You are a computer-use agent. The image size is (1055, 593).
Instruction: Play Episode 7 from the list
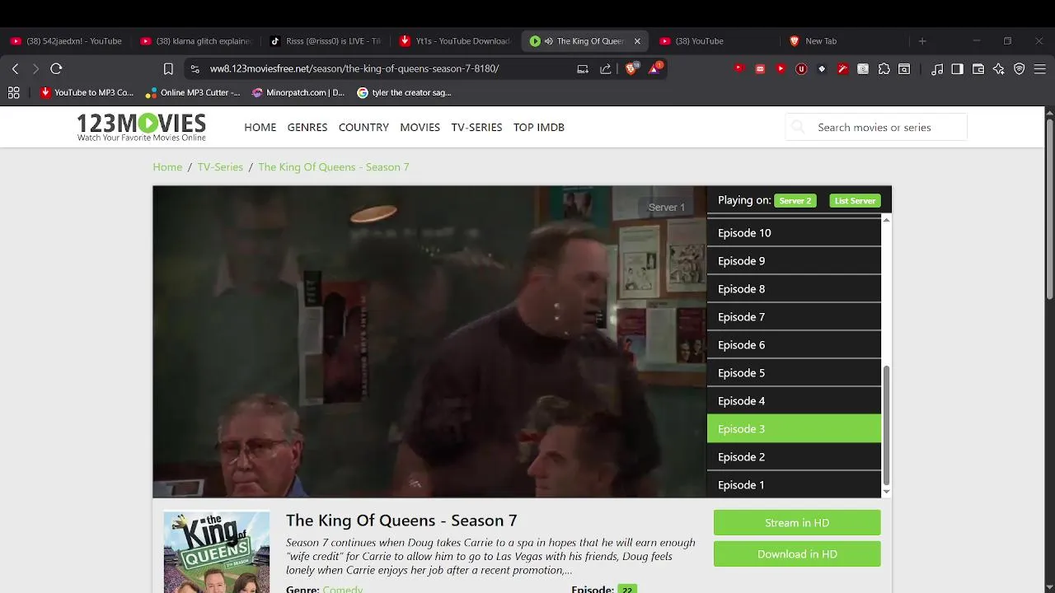coord(794,317)
